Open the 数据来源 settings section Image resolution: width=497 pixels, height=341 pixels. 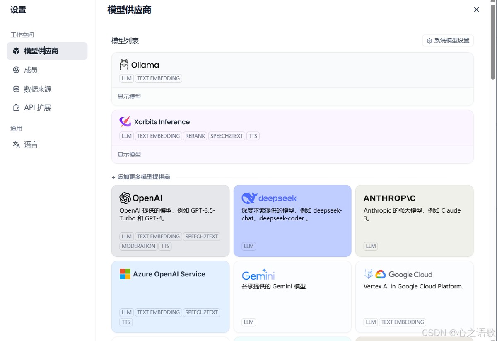[x=37, y=89]
